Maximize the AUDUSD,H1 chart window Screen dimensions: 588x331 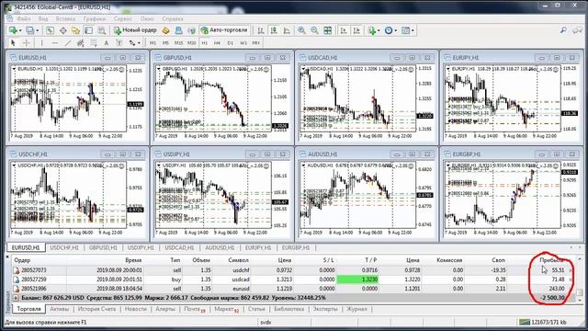[413, 154]
